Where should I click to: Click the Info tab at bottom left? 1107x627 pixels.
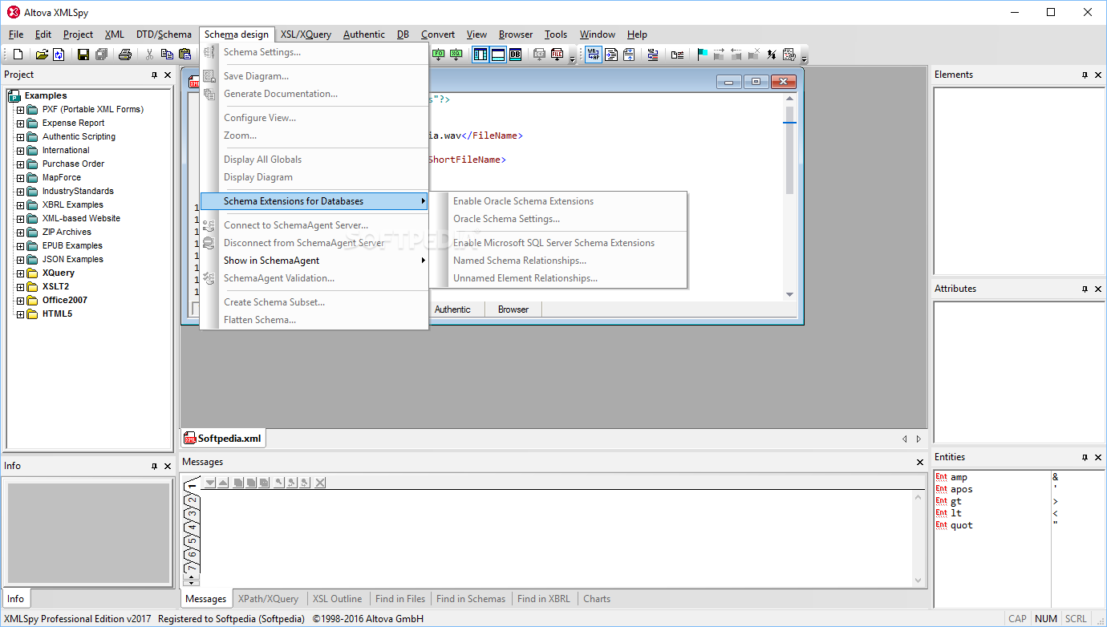pyautogui.click(x=16, y=598)
